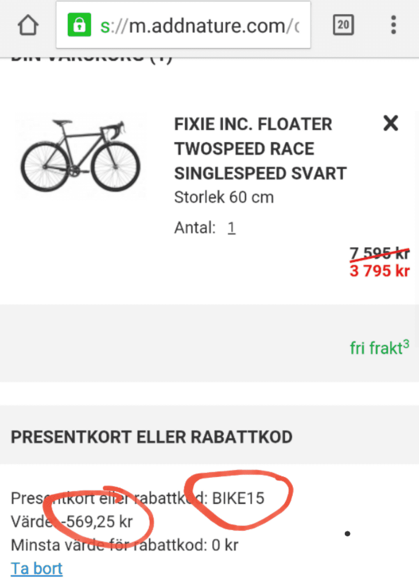
Task: Tap the footnote 3 beside fri frakt
Action: pos(406,344)
